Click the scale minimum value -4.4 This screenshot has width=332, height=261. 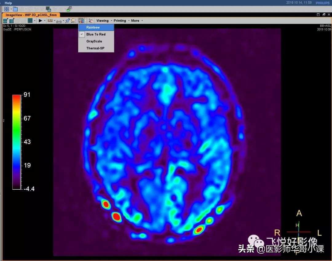tap(29, 189)
